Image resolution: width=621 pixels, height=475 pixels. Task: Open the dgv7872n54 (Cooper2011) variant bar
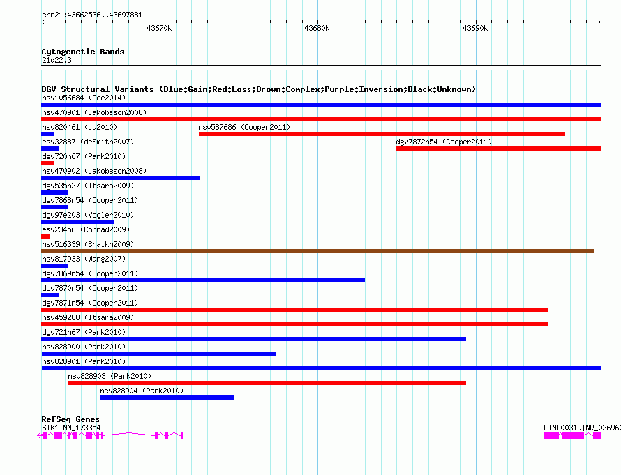click(499, 149)
